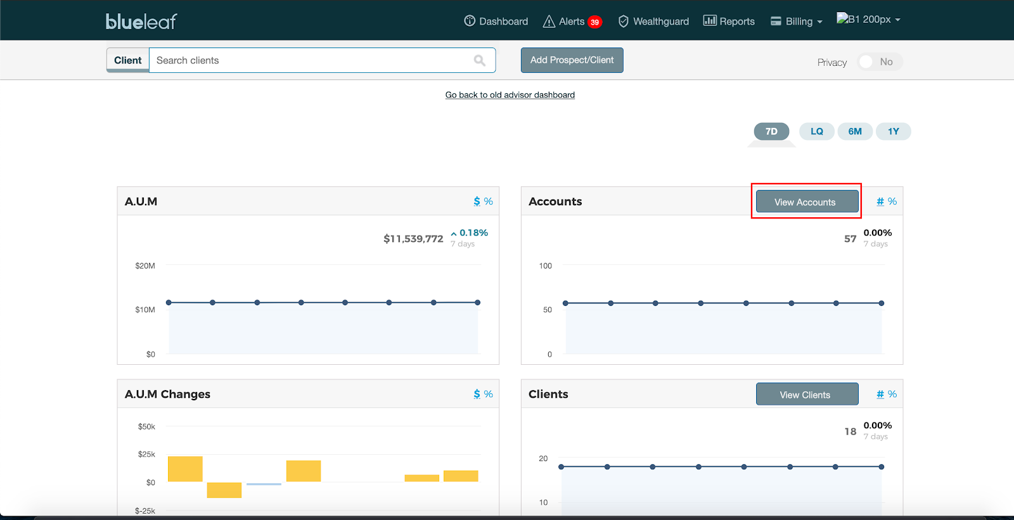The height and width of the screenshot is (520, 1014).
Task: Follow the old advisor dashboard link
Action: [510, 95]
